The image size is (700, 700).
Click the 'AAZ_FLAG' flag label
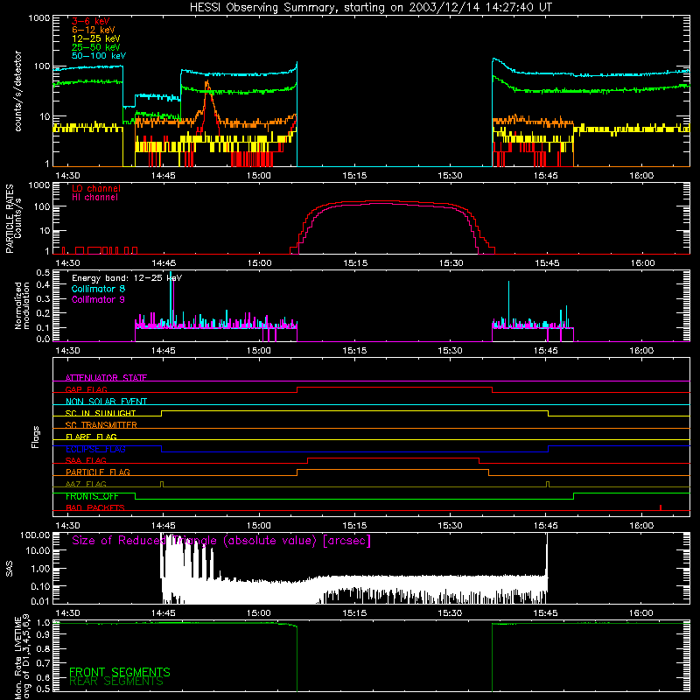point(86,484)
